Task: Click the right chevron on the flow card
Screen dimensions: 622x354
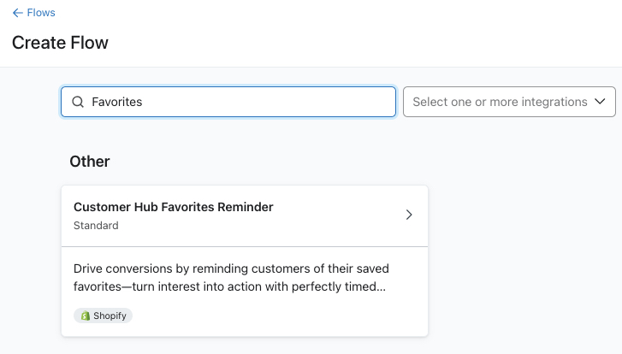Action: tap(409, 215)
